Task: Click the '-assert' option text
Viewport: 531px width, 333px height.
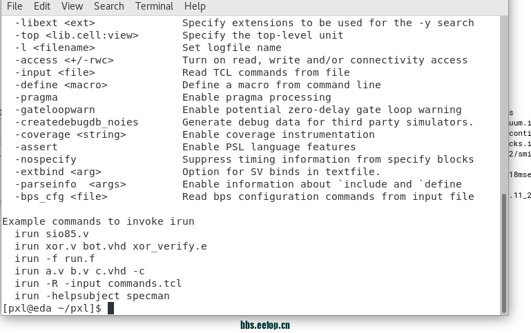Action: click(36, 147)
